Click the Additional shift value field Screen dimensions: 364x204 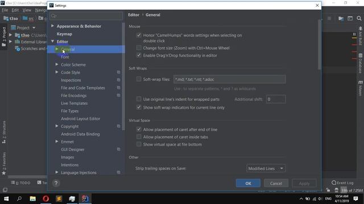[276, 99]
